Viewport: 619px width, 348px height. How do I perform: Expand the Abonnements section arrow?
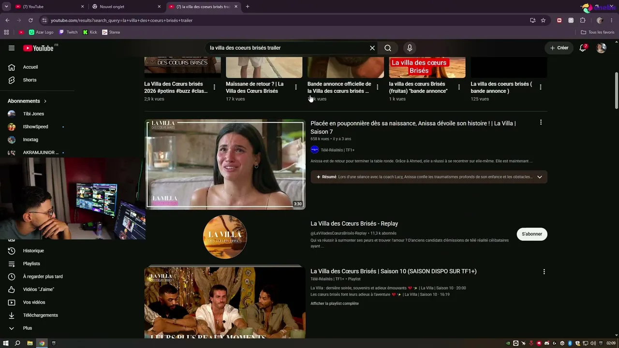click(x=45, y=101)
